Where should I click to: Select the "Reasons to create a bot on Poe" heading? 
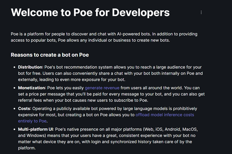(50, 55)
